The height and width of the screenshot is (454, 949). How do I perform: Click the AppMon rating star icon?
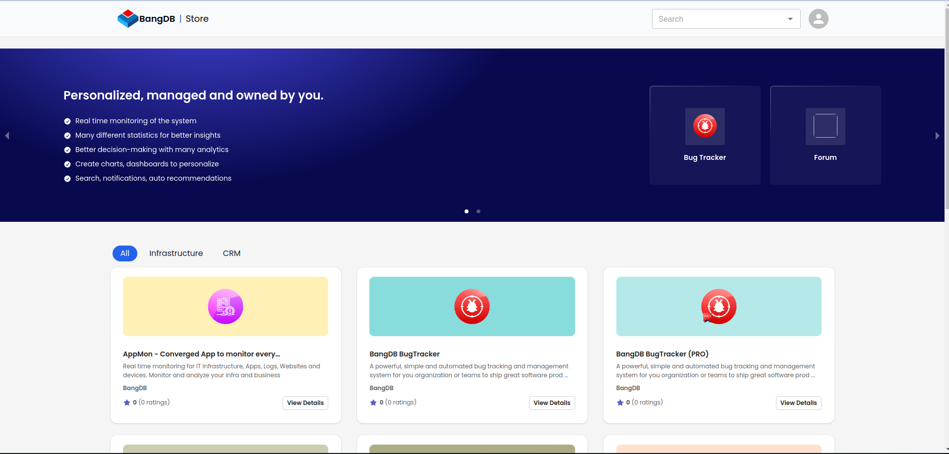click(x=127, y=403)
